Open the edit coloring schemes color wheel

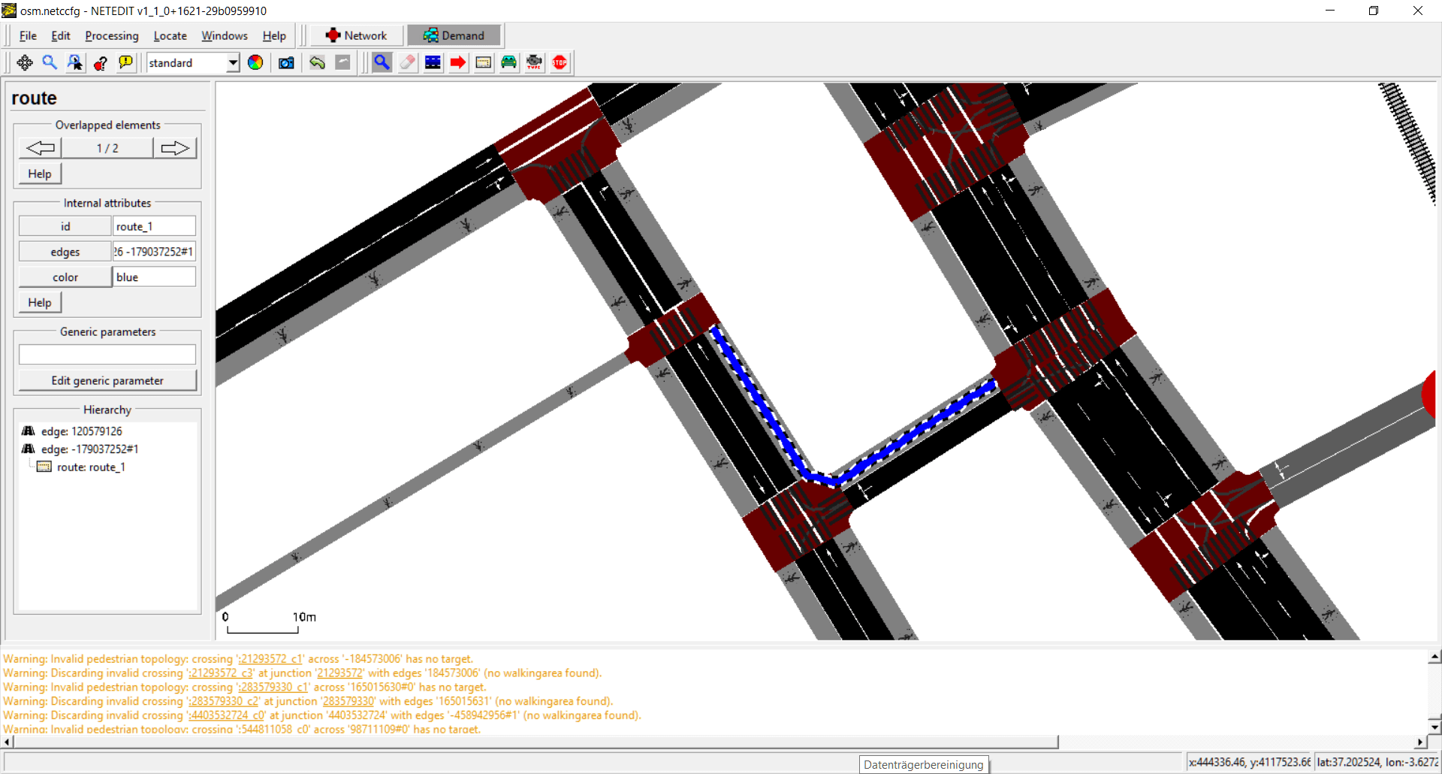255,63
